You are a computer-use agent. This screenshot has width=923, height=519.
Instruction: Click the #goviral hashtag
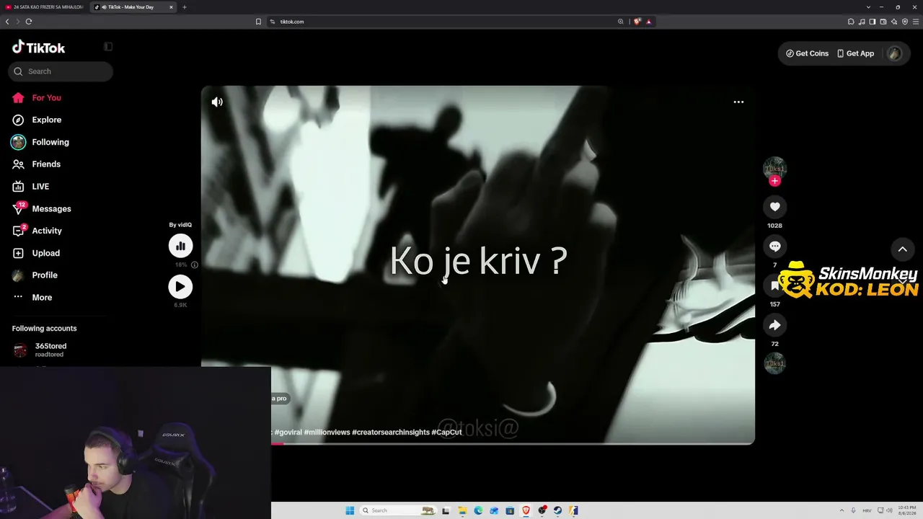point(288,432)
